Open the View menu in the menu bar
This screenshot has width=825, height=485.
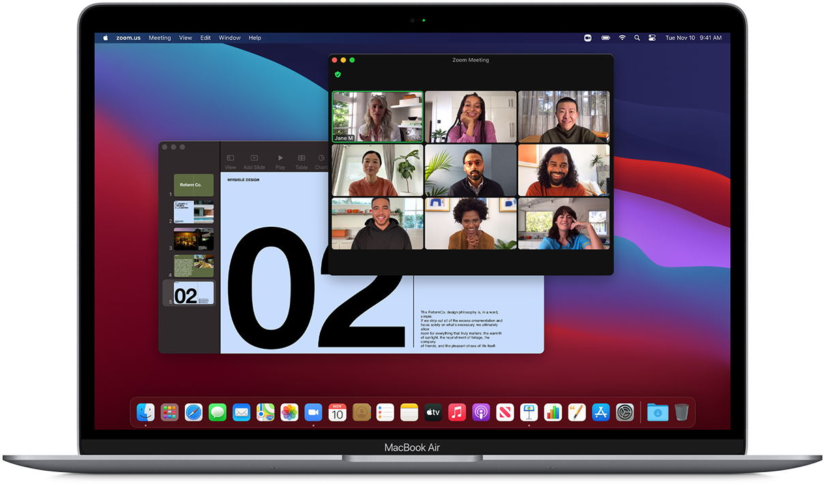(185, 38)
